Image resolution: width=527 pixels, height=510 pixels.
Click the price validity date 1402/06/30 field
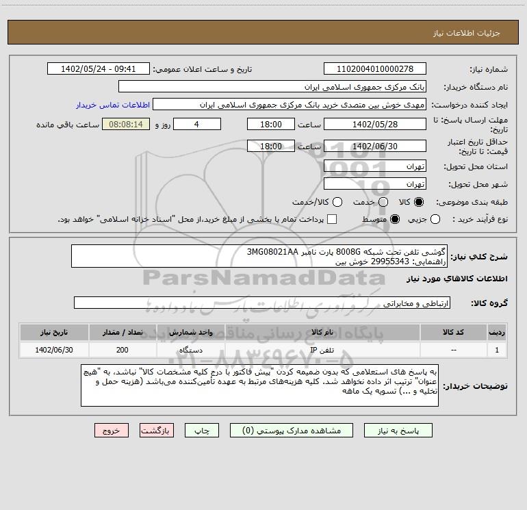(375, 146)
